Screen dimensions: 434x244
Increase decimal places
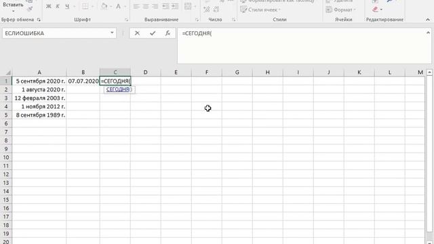click(206, 9)
